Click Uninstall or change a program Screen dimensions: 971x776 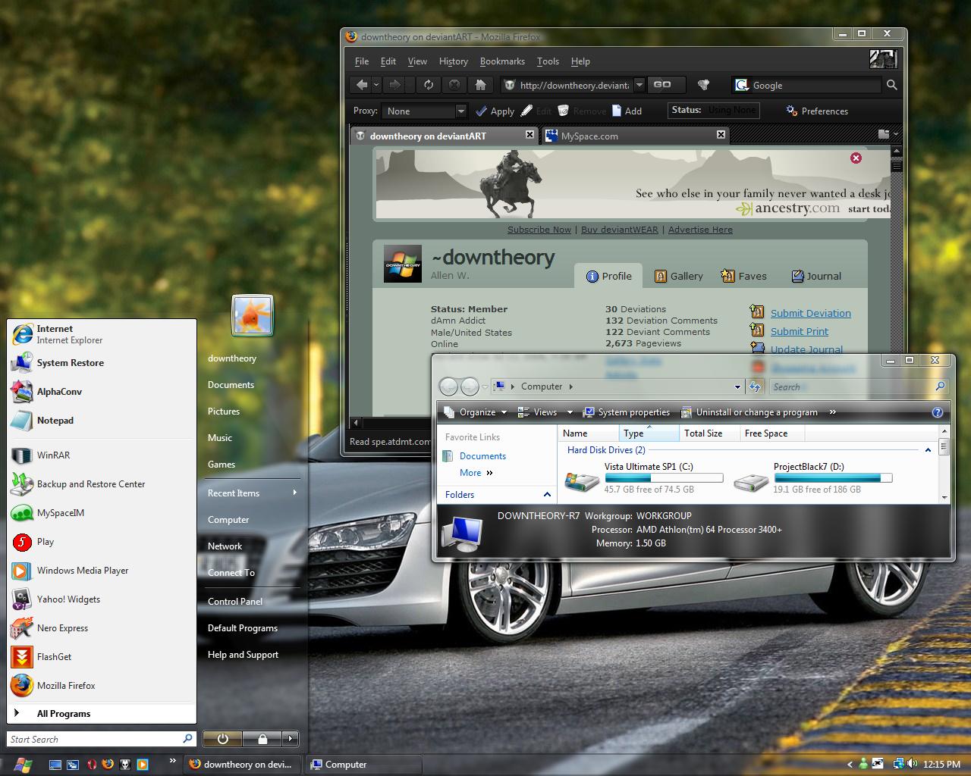point(749,412)
